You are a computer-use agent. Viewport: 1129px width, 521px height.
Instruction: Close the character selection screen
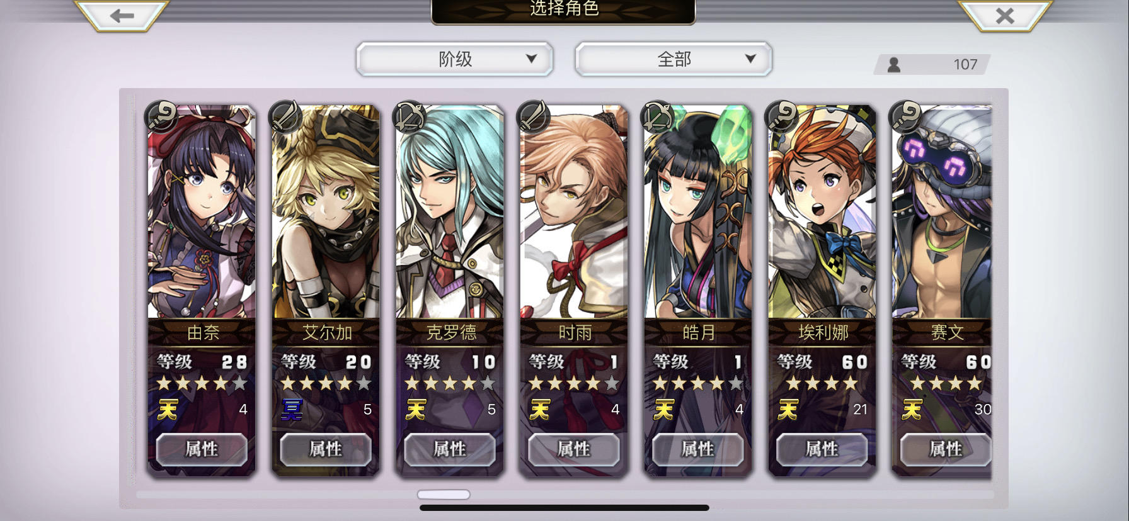(1005, 16)
